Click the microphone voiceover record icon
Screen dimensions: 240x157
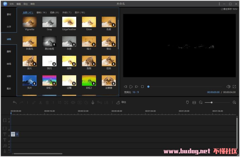click(x=93, y=102)
